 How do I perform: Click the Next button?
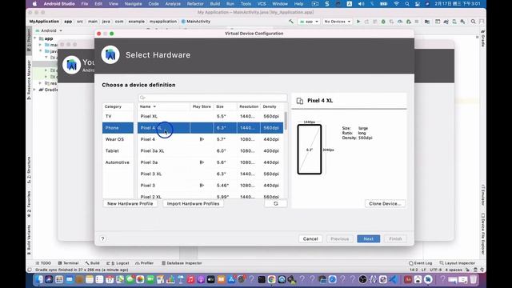tap(368, 238)
